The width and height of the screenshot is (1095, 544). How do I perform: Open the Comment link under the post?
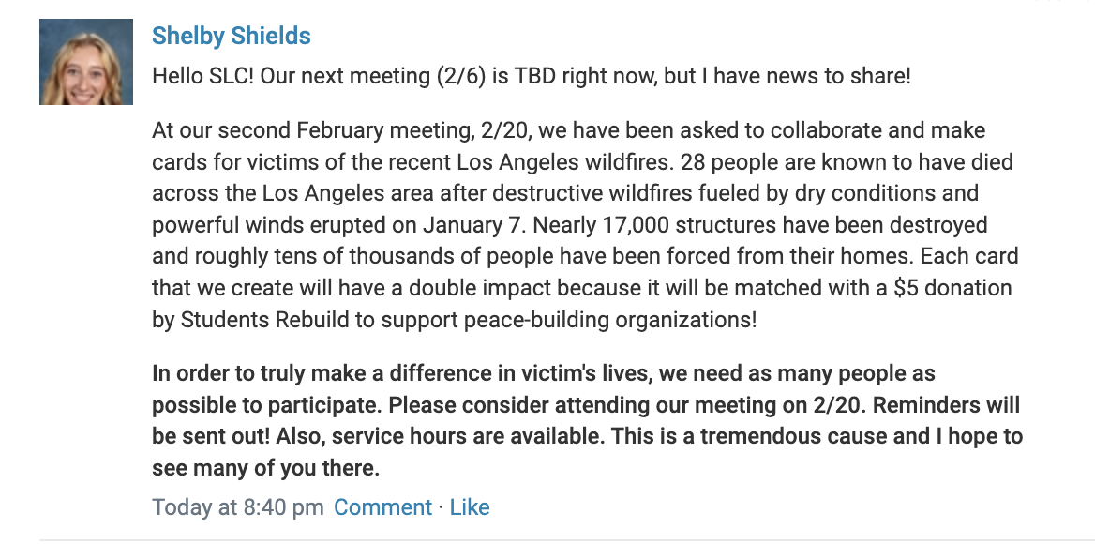[x=382, y=507]
